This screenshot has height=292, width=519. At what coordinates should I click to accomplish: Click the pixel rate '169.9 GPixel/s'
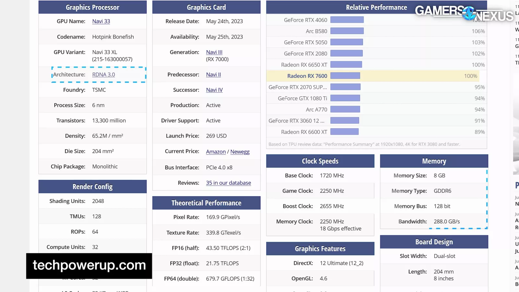(223, 217)
